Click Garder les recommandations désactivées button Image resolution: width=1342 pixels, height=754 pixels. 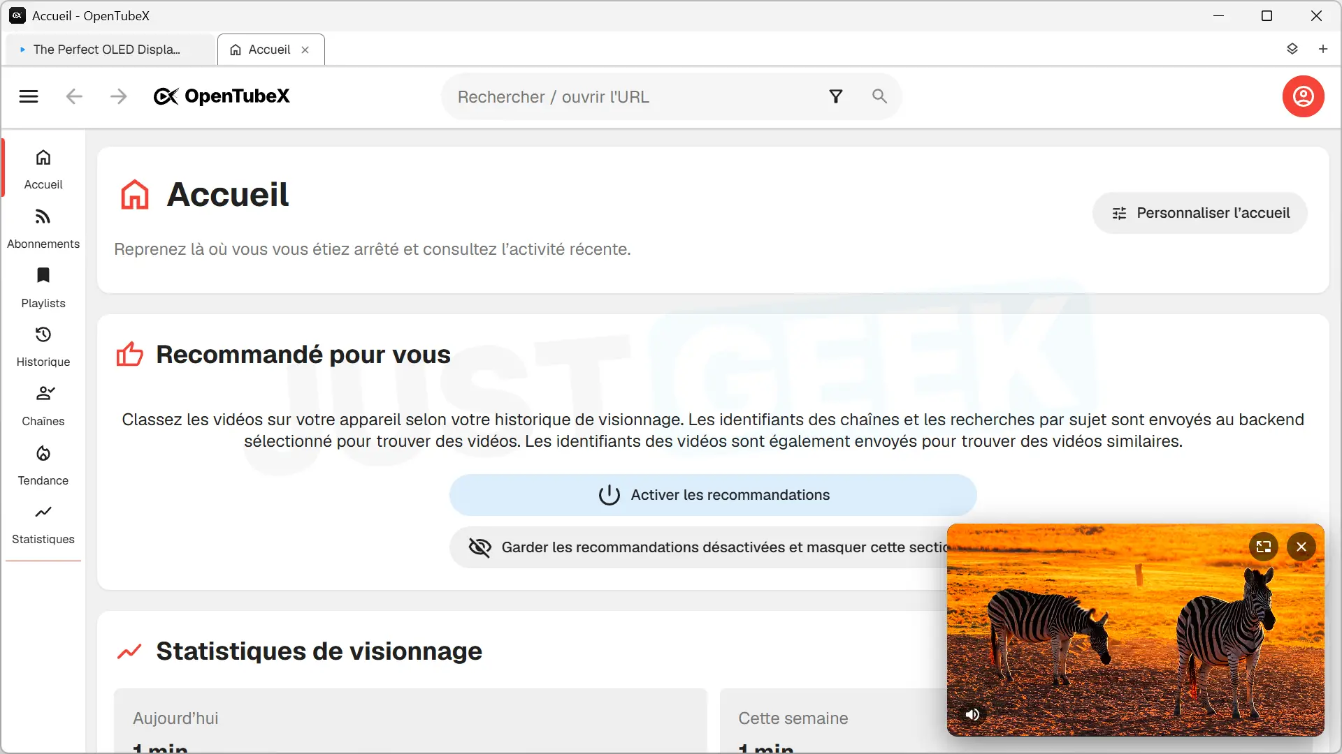point(699,547)
